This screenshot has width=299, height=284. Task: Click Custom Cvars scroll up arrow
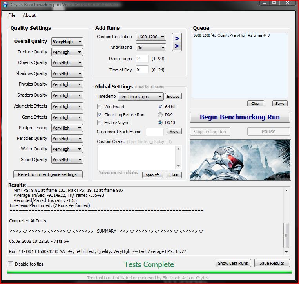178,149
